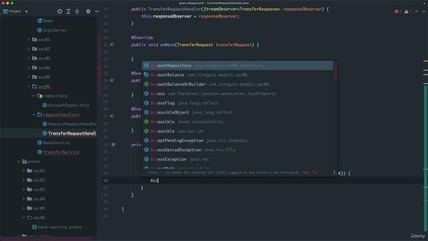Click the warning indicator icon in editor

406,11
